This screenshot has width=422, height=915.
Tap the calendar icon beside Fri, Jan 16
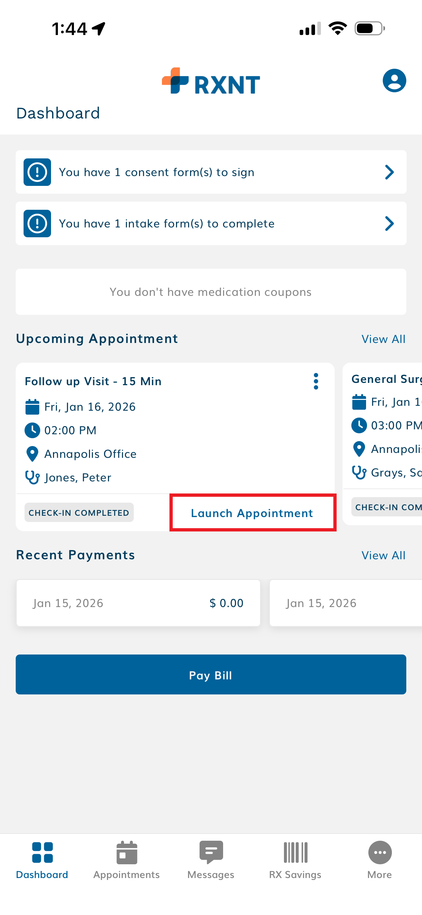coord(32,407)
